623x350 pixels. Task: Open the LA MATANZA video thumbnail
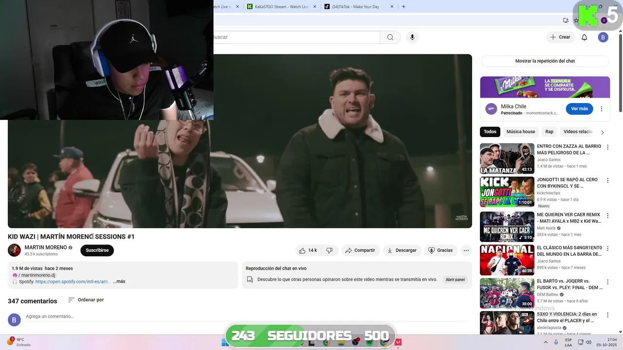coord(507,158)
